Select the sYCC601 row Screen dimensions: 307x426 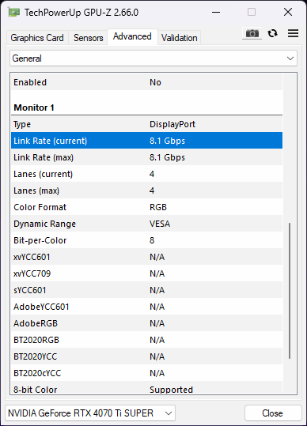147,289
